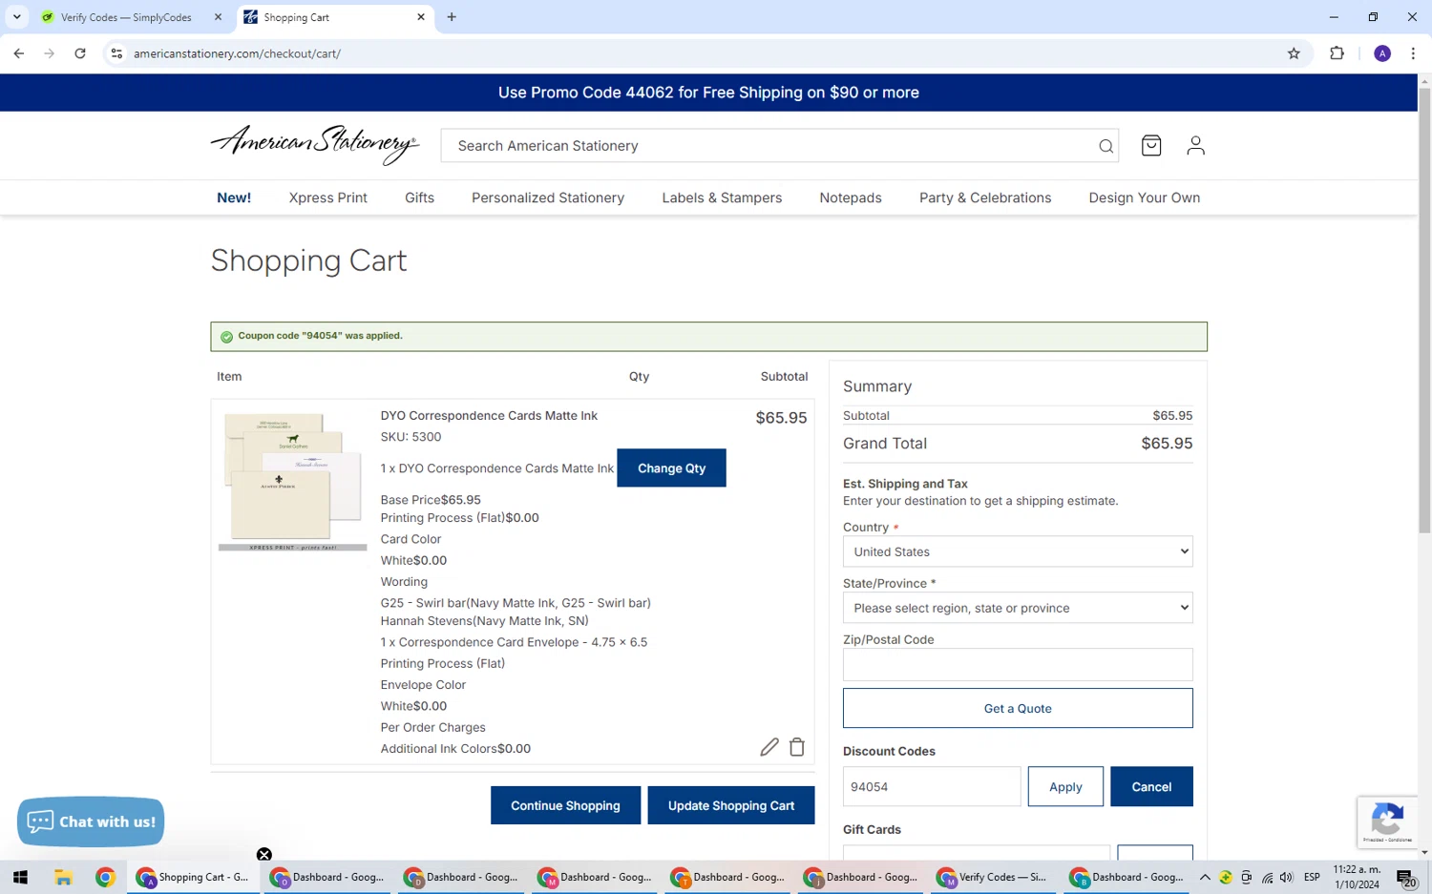Image resolution: width=1432 pixels, height=894 pixels.
Task: Open Chrome three-dot menu
Action: tap(1413, 53)
